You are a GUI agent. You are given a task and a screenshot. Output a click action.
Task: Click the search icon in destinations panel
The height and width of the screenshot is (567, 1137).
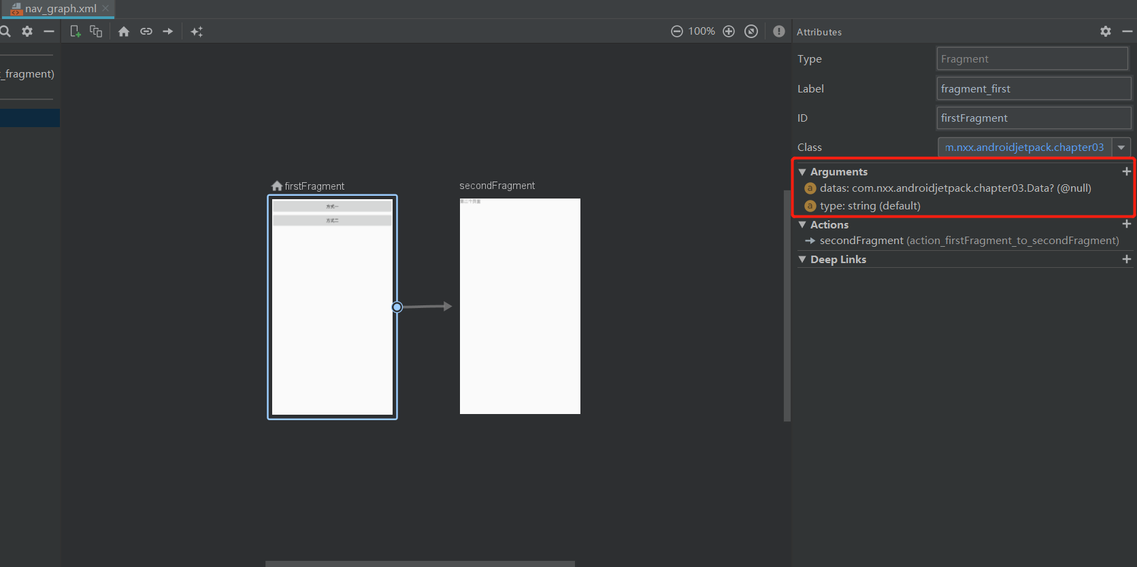(5, 31)
